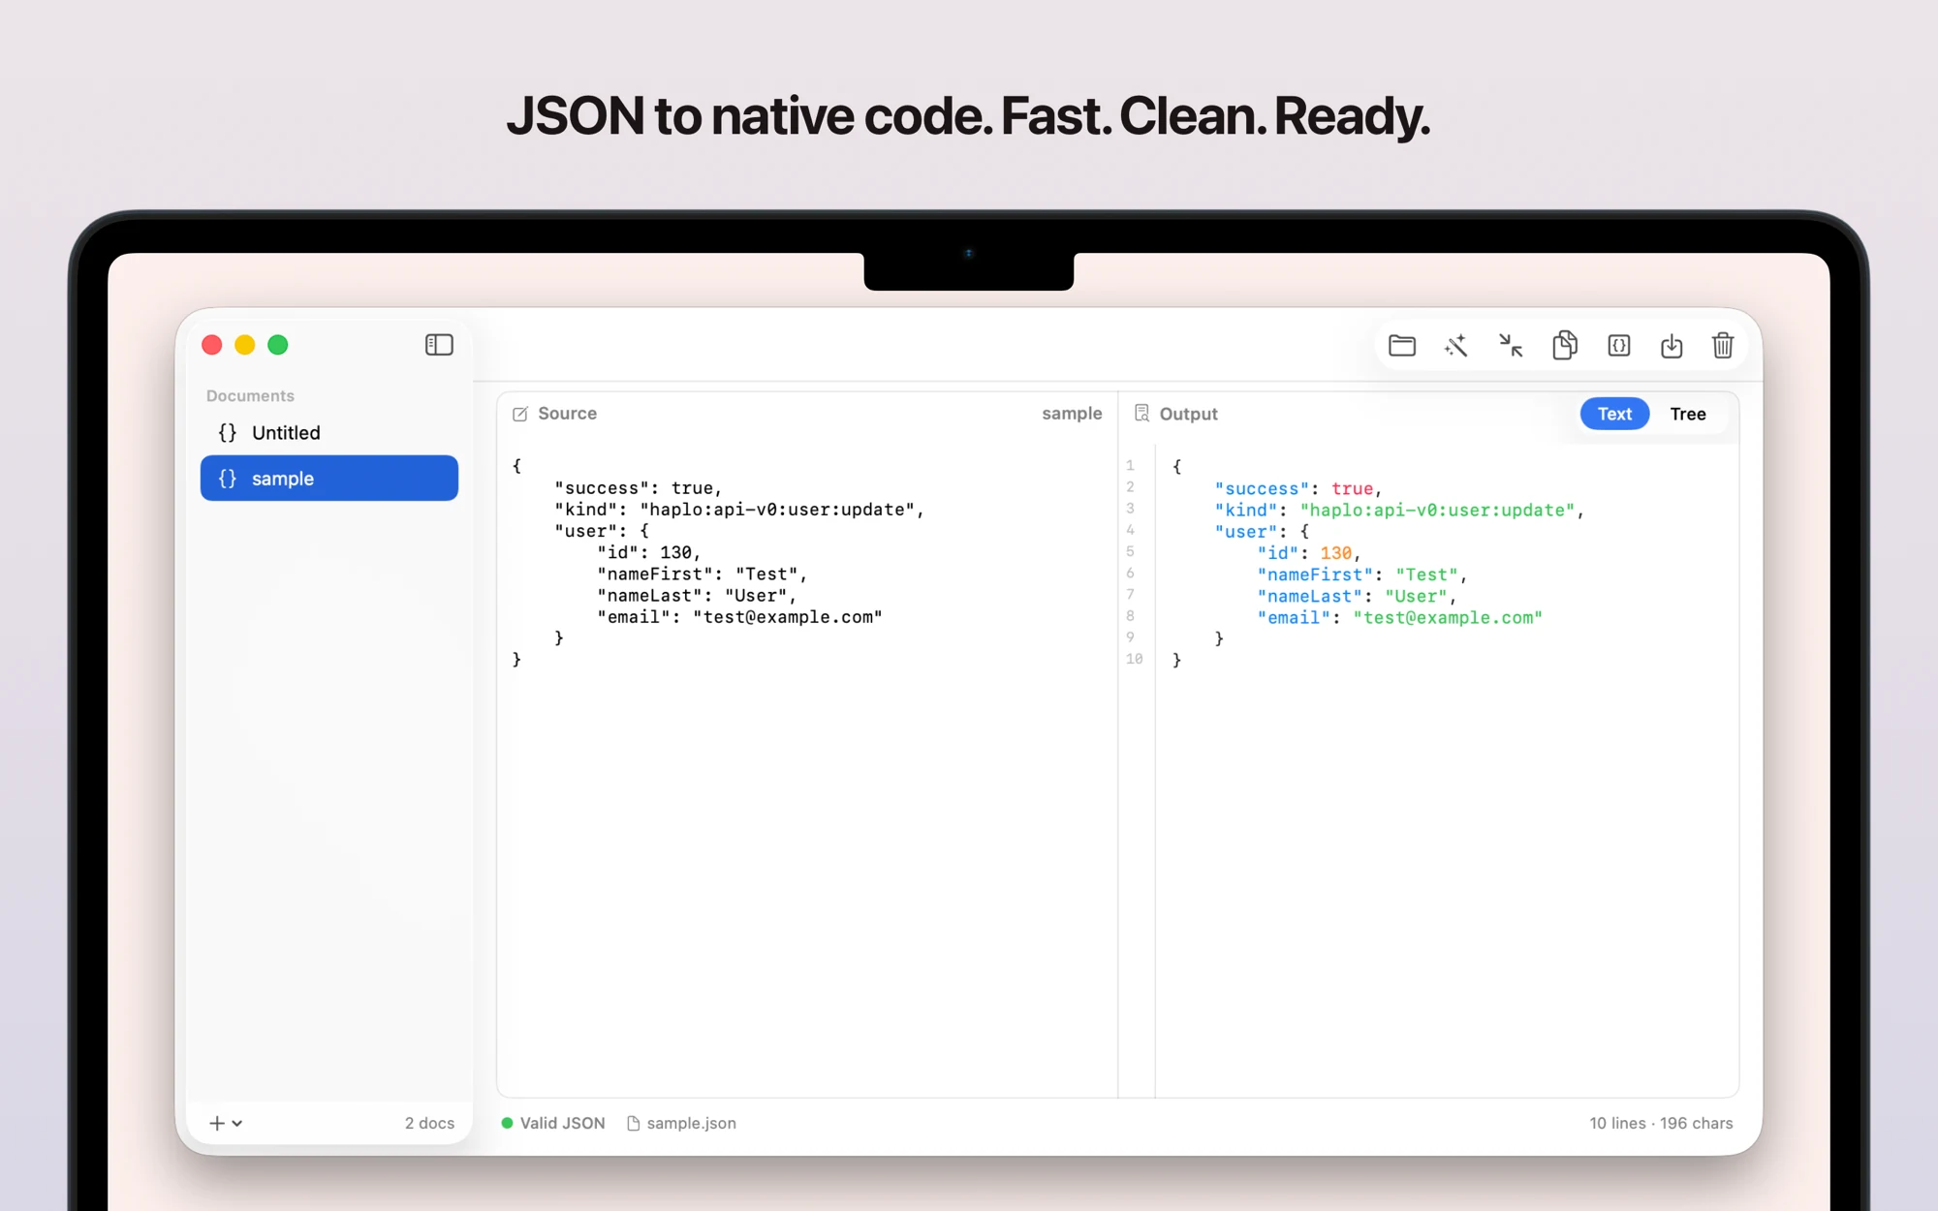Viewport: 1938px width, 1211px height.
Task: Click the 130 id value in Output
Action: coord(1335,553)
